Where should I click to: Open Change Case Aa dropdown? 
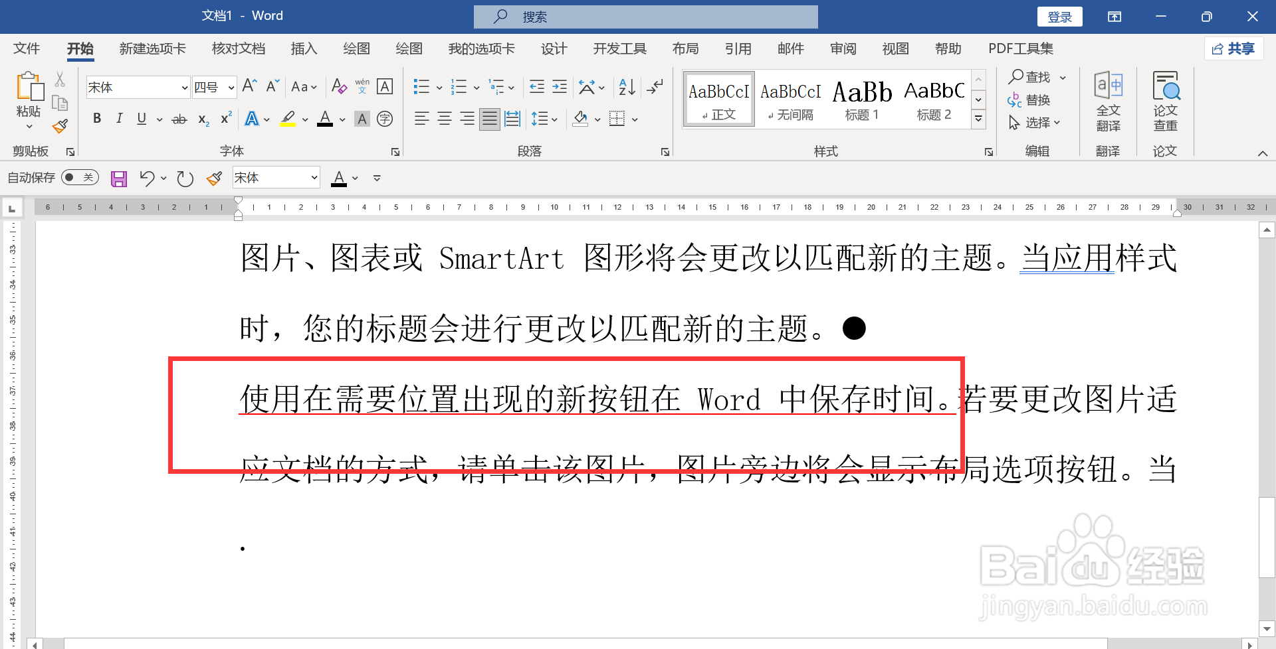point(304,87)
